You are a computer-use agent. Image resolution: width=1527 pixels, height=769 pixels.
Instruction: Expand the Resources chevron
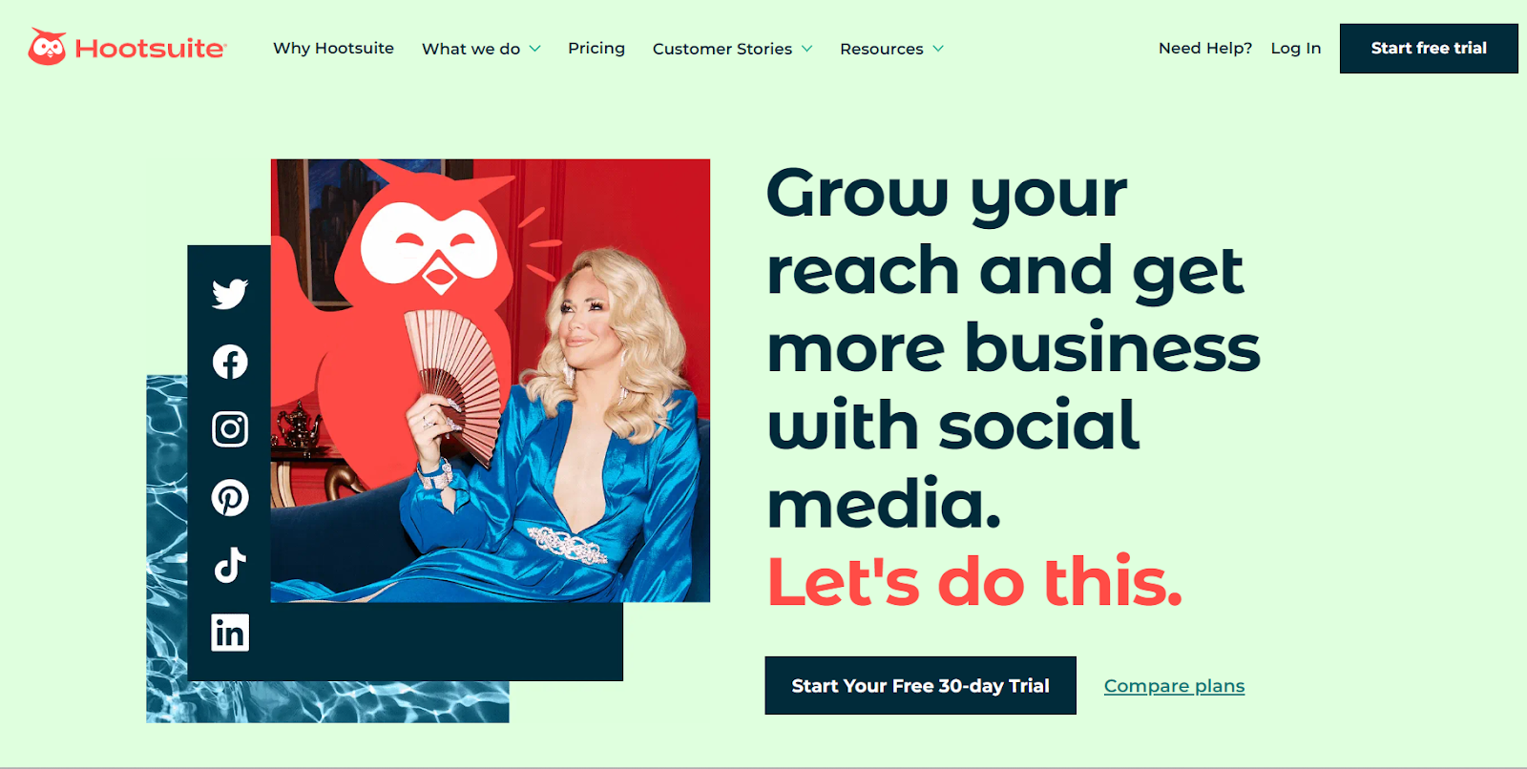point(938,49)
